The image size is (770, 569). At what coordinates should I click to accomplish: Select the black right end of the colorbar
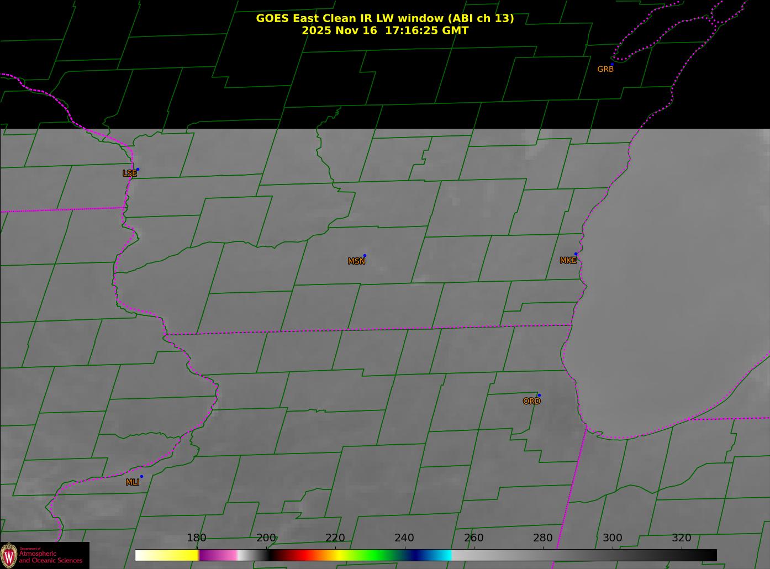click(707, 555)
